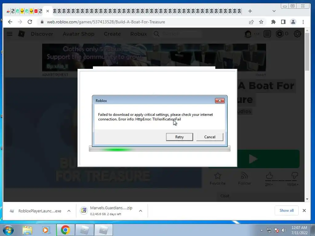The width and height of the screenshot is (315, 236).
Task: Go back to the previous page
Action: (x=10, y=22)
